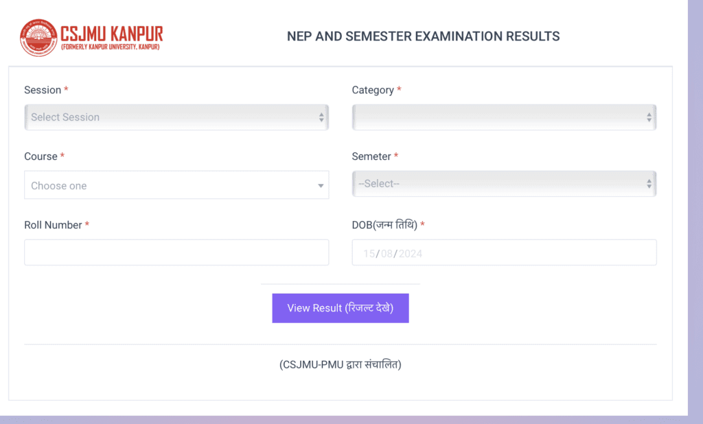Focus the Roll Number text box

click(176, 252)
